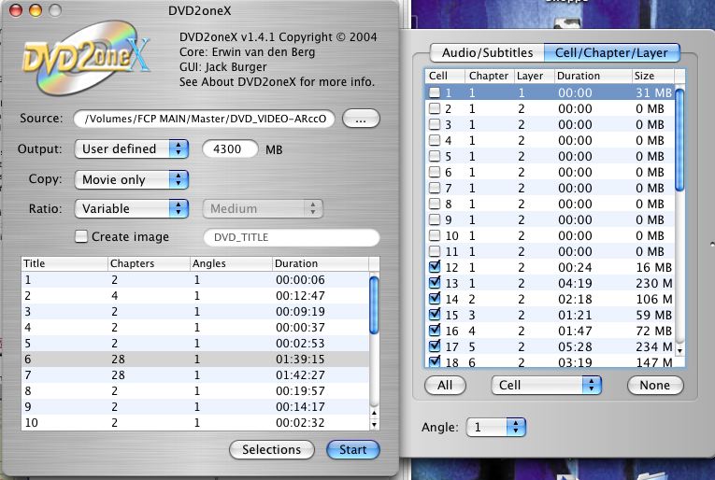Screen dimensions: 715x480
Task: Select cell 17 duration 05:28
Action: 575,347
